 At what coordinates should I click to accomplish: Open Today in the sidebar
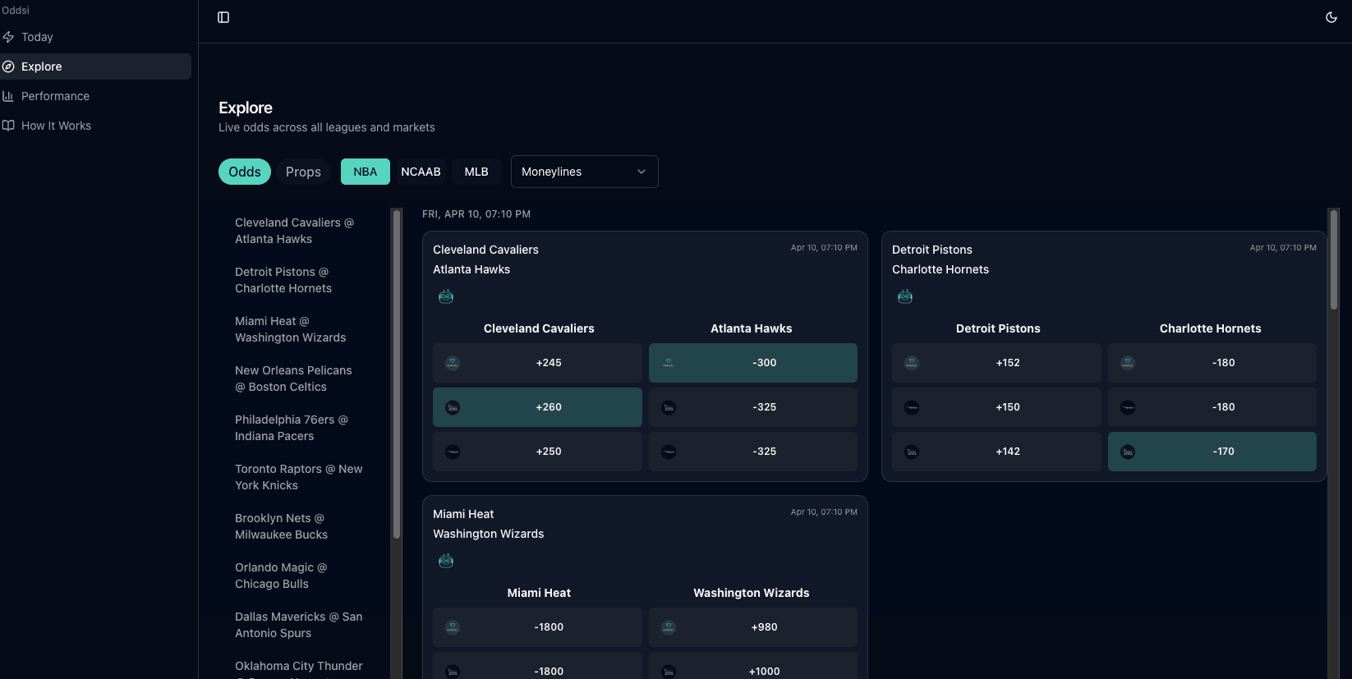click(x=95, y=37)
